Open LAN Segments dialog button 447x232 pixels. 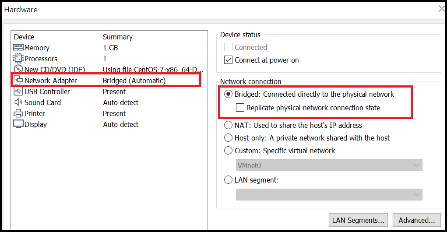(x=358, y=220)
